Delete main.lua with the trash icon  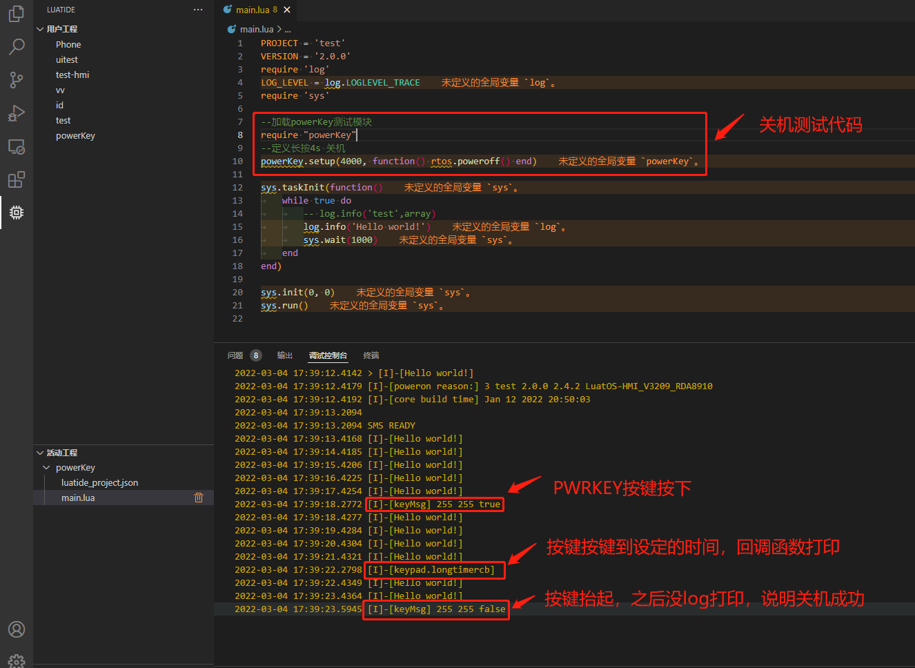point(199,498)
